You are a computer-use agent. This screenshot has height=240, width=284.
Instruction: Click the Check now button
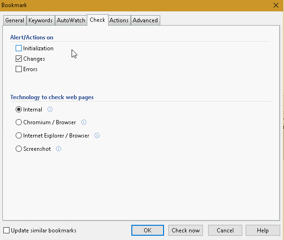coord(186,231)
